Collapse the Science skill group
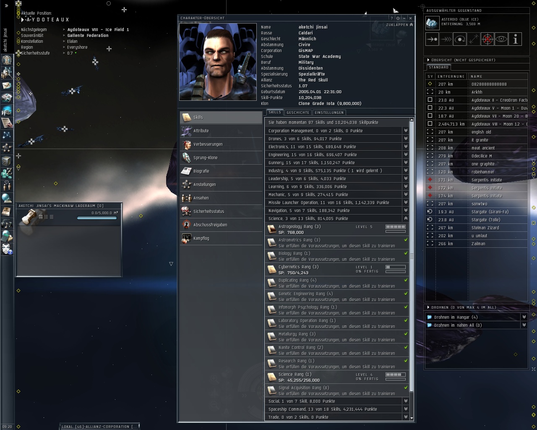Screen dimensions: 537x430 click(406, 218)
